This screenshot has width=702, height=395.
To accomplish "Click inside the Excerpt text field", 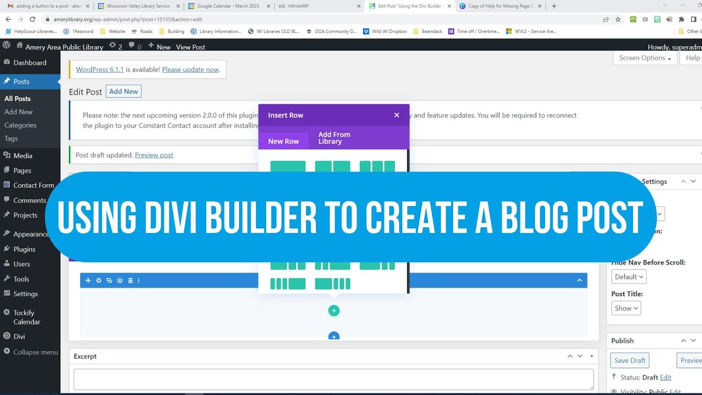I will 333,380.
